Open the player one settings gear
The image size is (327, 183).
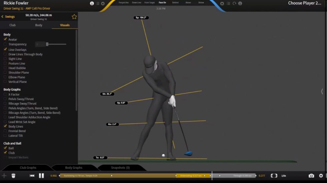coord(103,3)
